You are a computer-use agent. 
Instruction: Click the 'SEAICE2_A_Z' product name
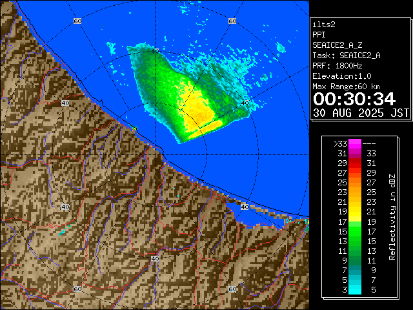pyautogui.click(x=337, y=45)
